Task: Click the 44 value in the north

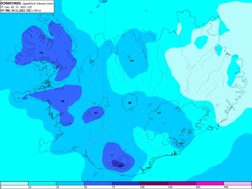Action: pos(132,61)
